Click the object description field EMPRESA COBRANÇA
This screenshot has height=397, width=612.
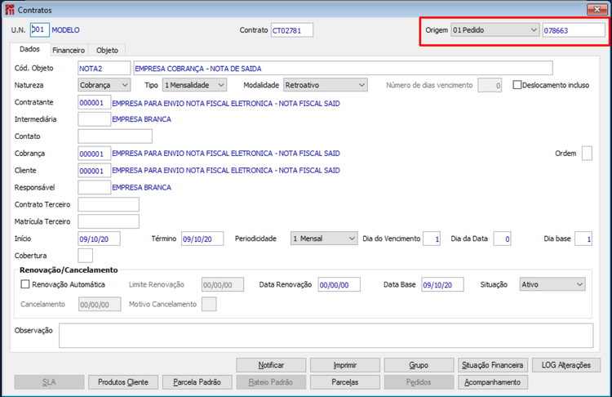(x=343, y=68)
